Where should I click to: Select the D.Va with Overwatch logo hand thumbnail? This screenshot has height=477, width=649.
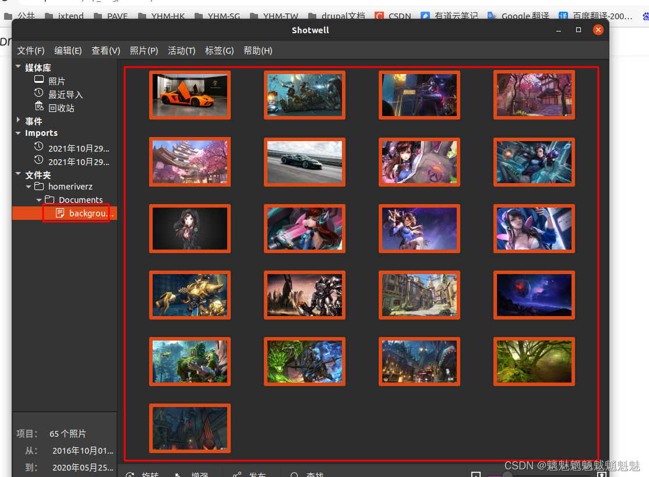tap(419, 162)
